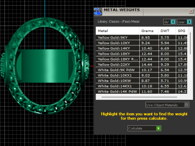This screenshot has height=146, width=195.
Task: Click the SPG column header
Action: (182, 31)
